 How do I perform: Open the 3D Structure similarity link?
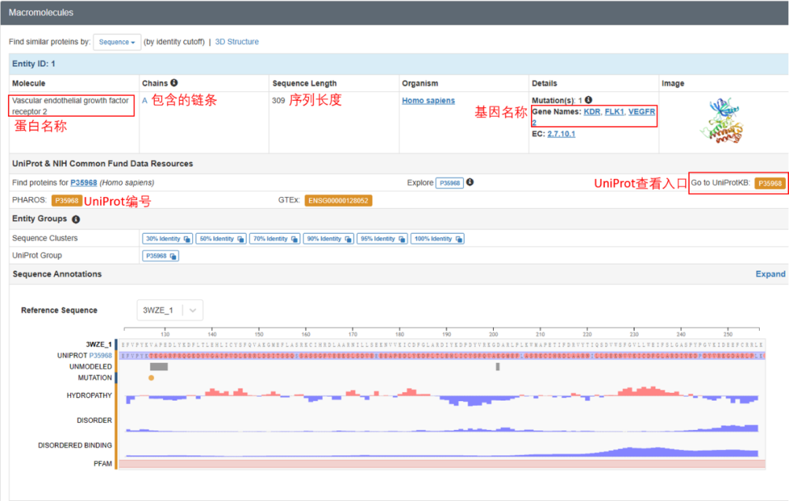pos(237,42)
